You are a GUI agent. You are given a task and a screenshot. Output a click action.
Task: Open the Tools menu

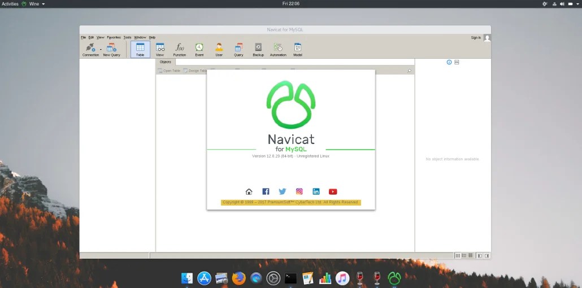coord(127,37)
